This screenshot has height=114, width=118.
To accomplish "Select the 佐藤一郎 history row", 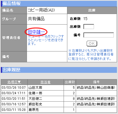I will point(59,93).
